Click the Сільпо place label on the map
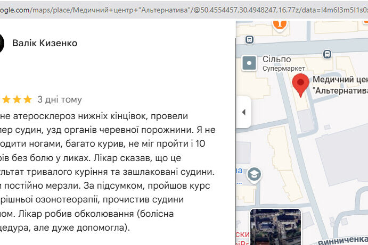 point(277,59)
